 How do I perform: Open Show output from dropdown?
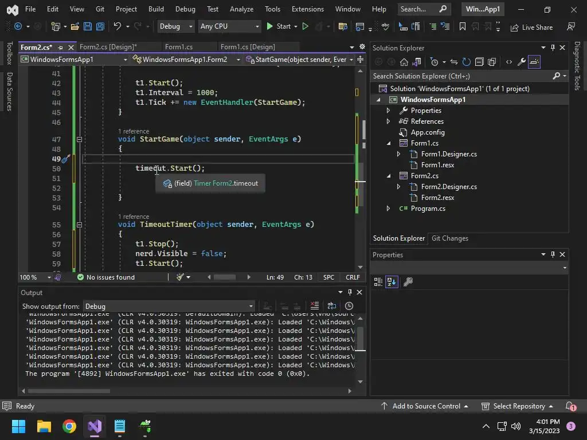[x=169, y=306]
